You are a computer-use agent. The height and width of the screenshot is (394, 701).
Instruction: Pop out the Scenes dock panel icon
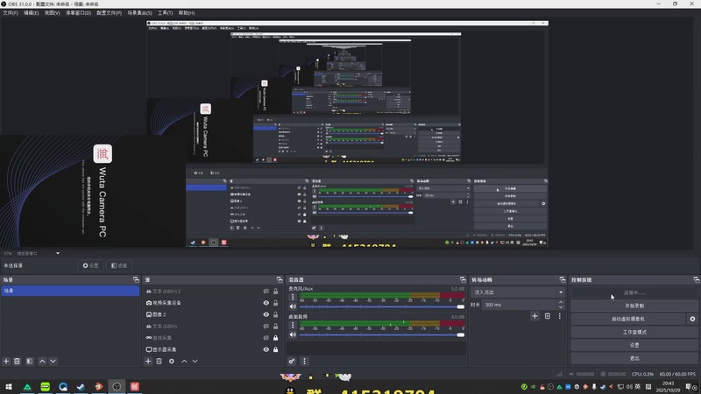click(x=136, y=279)
